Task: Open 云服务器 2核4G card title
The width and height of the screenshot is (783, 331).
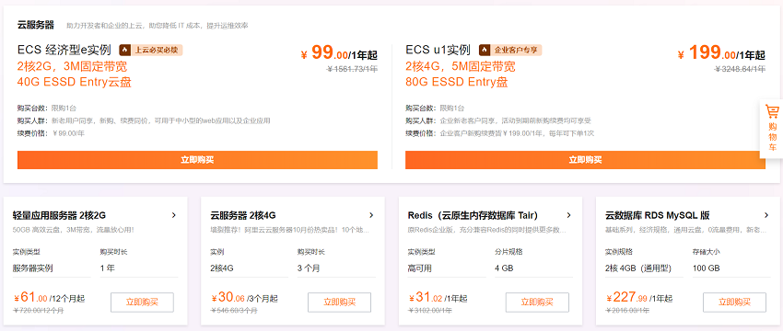Action: pos(243,215)
